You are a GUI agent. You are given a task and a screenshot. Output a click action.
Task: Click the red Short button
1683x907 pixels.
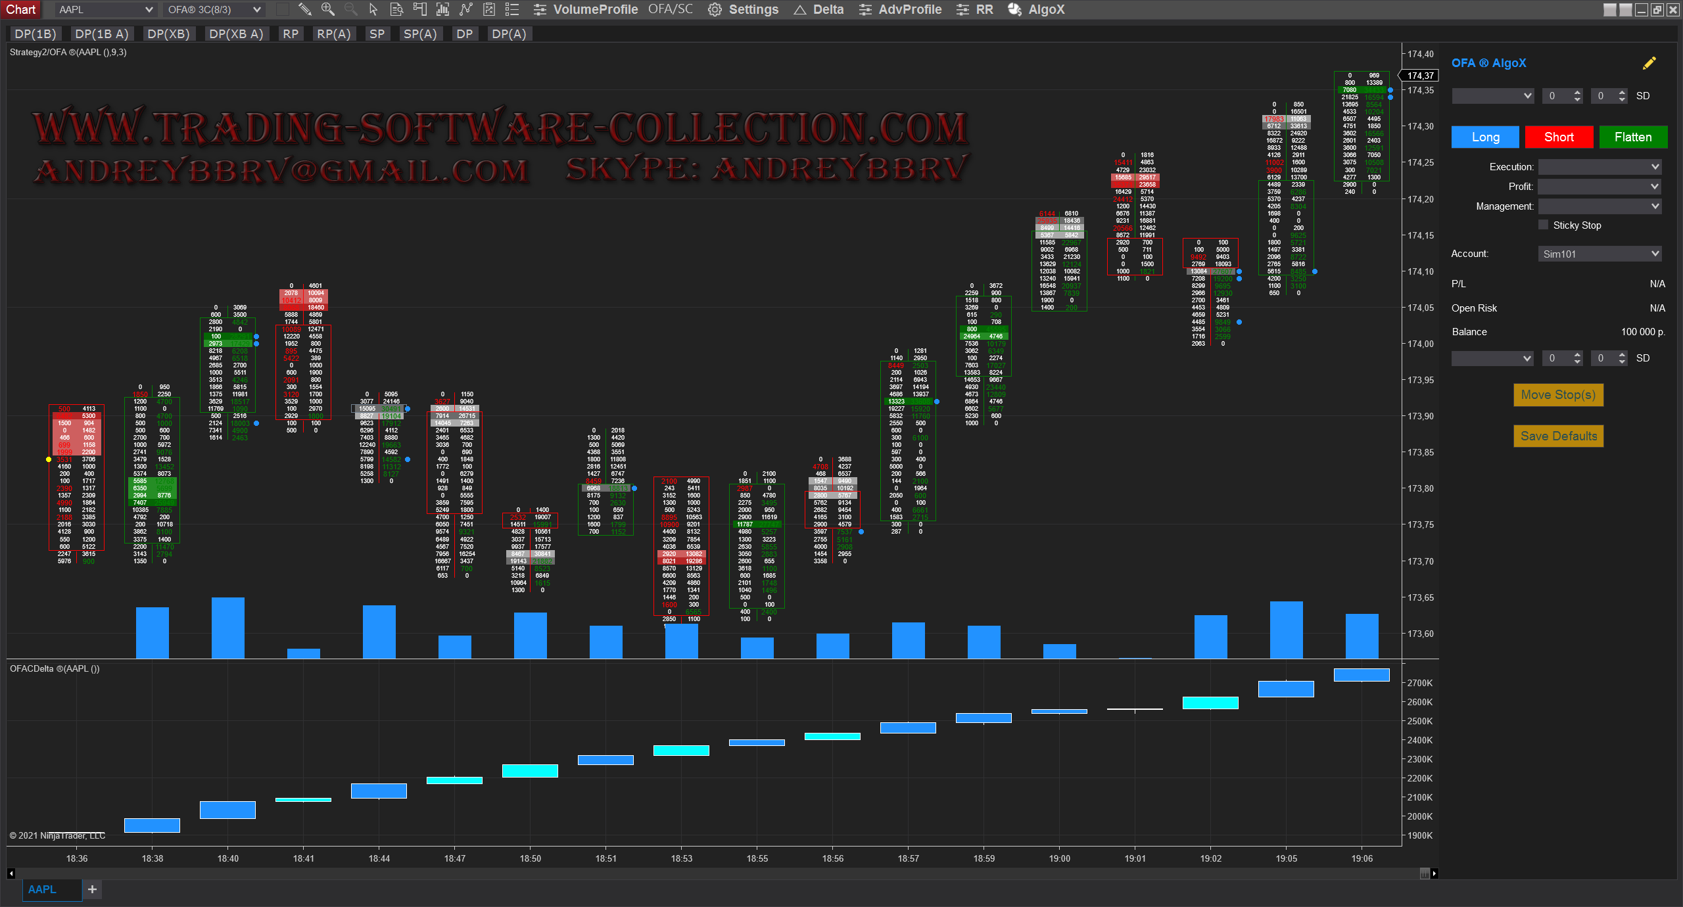pyautogui.click(x=1558, y=137)
